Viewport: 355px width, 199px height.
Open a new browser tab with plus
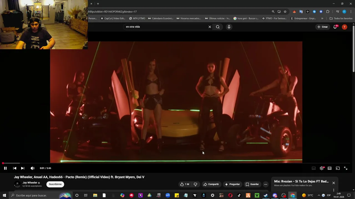click(98, 4)
